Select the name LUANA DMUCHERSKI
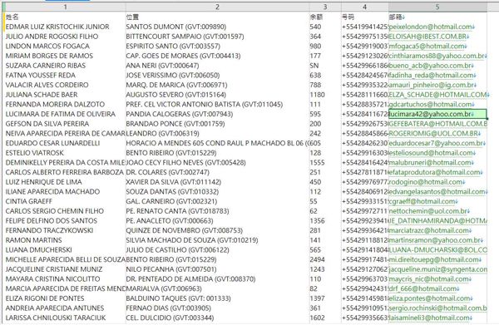Image resolution: width=499 pixels, height=325 pixels. coord(39,250)
